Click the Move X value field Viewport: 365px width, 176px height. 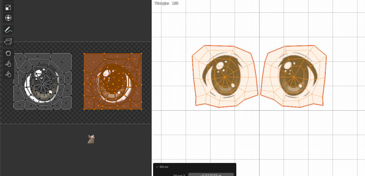pos(211,175)
